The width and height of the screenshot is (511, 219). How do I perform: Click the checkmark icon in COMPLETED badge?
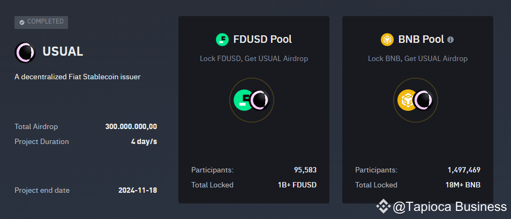(x=22, y=22)
